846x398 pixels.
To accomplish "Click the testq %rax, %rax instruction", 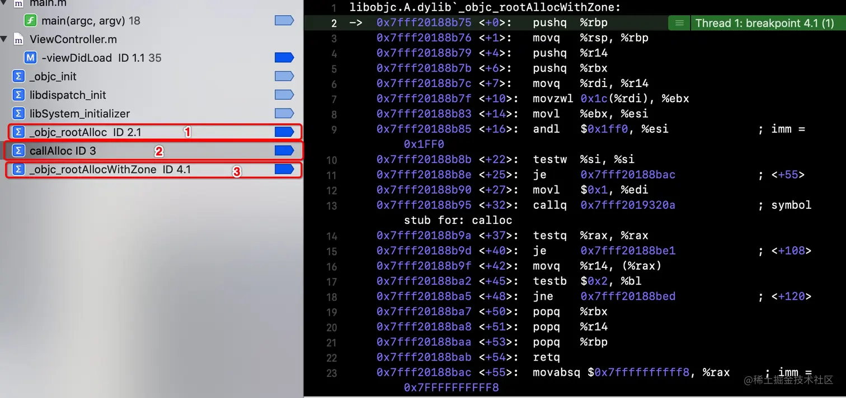I will pos(590,236).
